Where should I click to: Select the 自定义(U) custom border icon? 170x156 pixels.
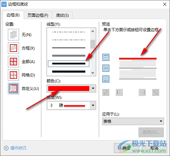pyautogui.click(x=13, y=88)
